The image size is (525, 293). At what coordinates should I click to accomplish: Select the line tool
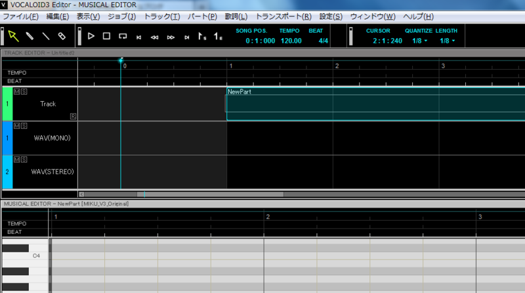46,36
